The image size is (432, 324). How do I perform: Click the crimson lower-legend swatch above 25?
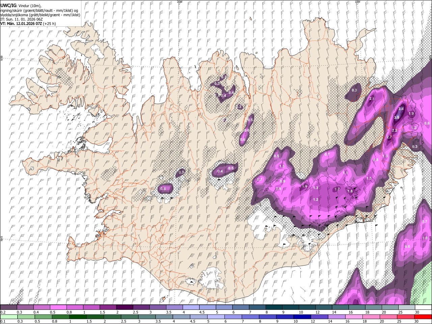[x=406, y=317]
